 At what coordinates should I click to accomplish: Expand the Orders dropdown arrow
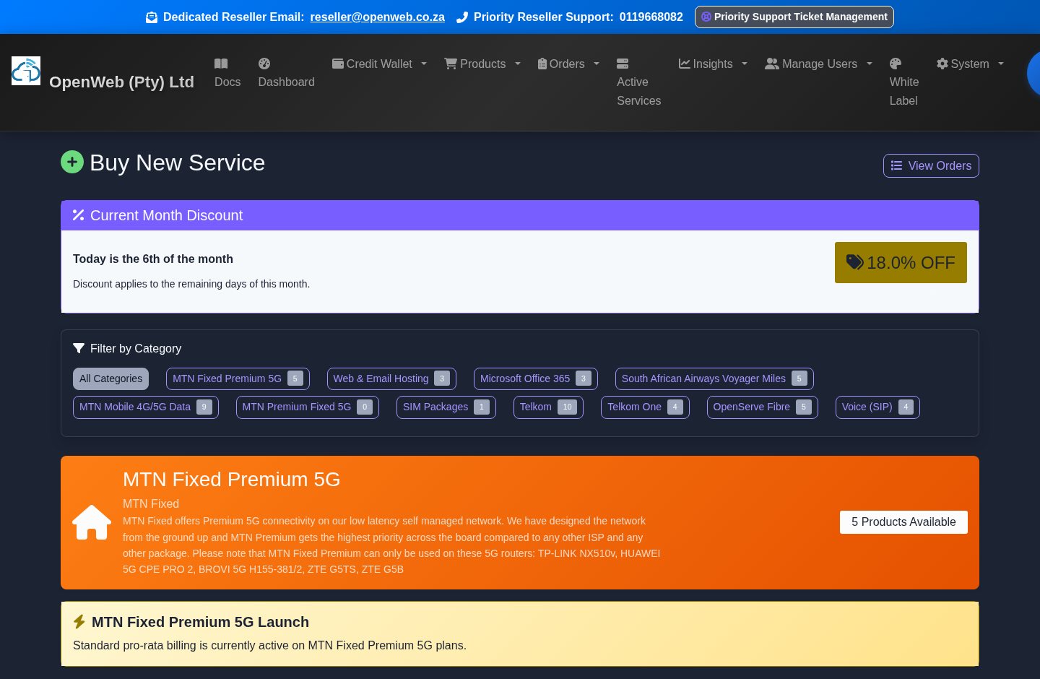click(597, 64)
